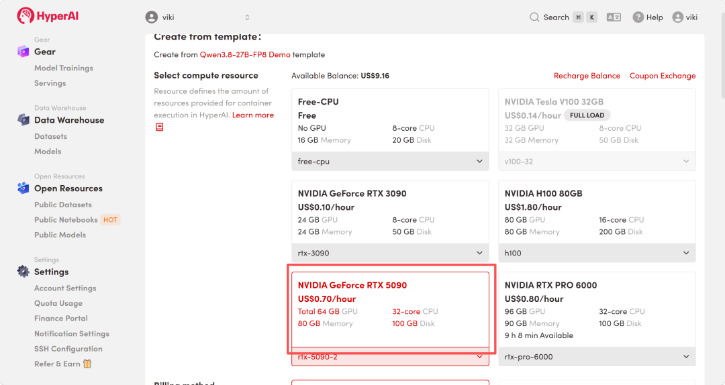Go to Public Models
Viewport: 725px width, 385px height.
pos(60,235)
